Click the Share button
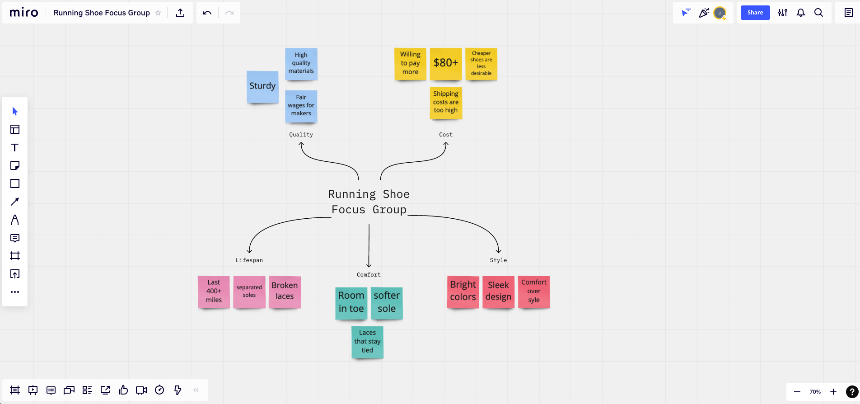The height and width of the screenshot is (404, 860). pyautogui.click(x=755, y=13)
